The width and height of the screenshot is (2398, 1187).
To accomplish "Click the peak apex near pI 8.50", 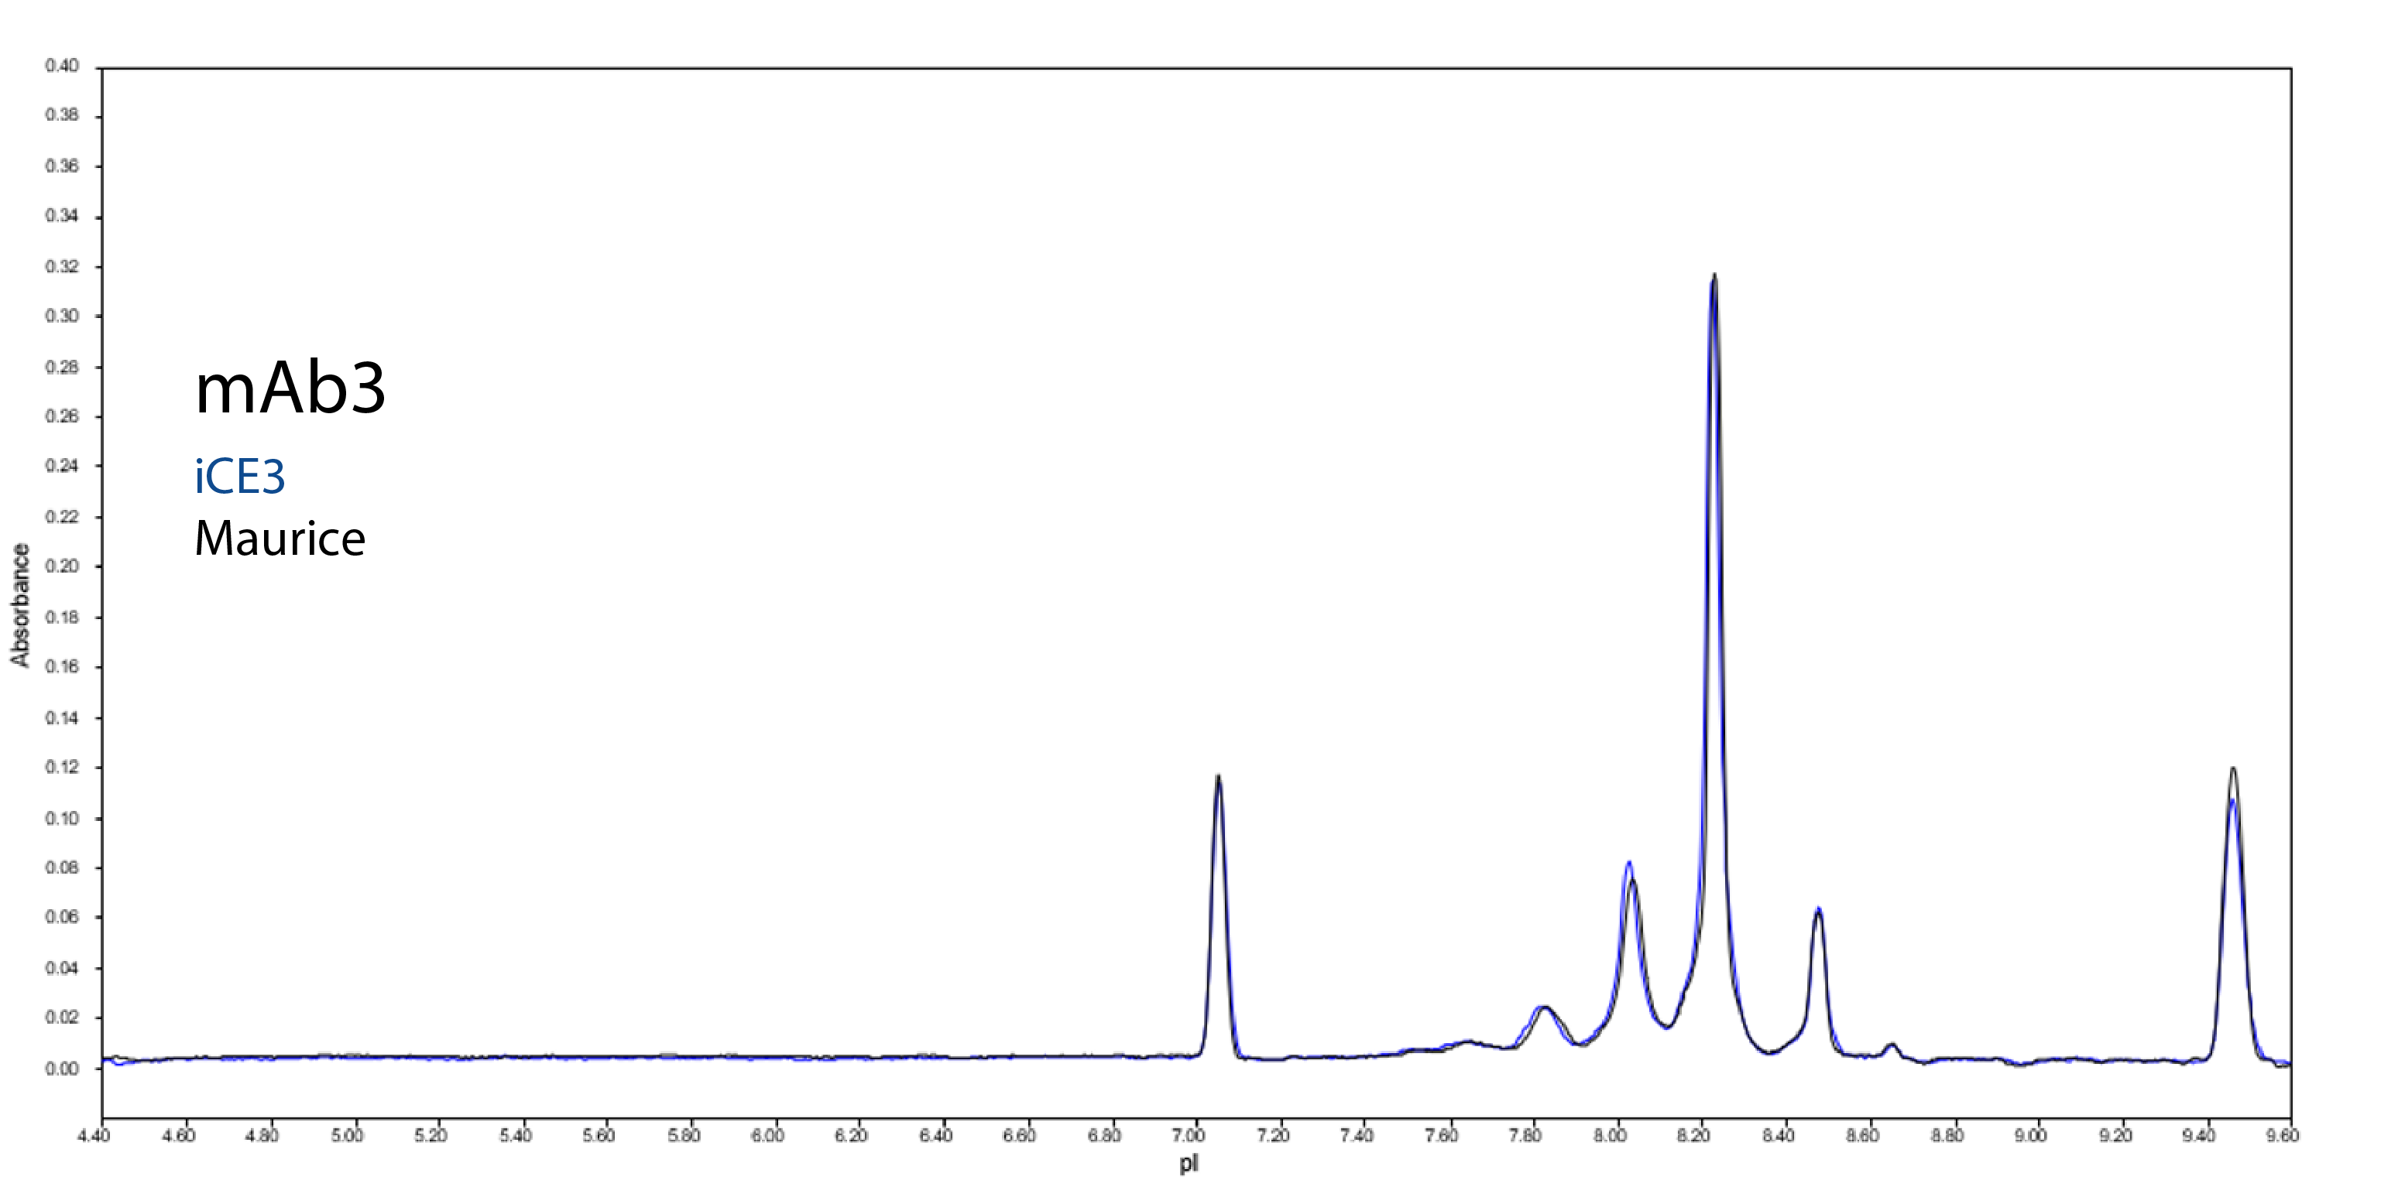I will click(x=1818, y=910).
